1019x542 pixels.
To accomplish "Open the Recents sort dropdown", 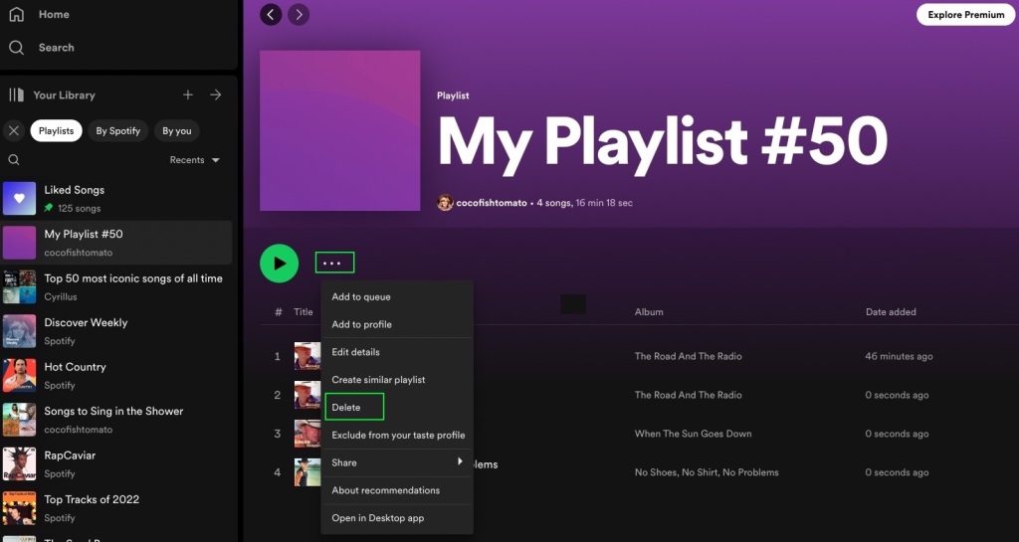I will [194, 160].
